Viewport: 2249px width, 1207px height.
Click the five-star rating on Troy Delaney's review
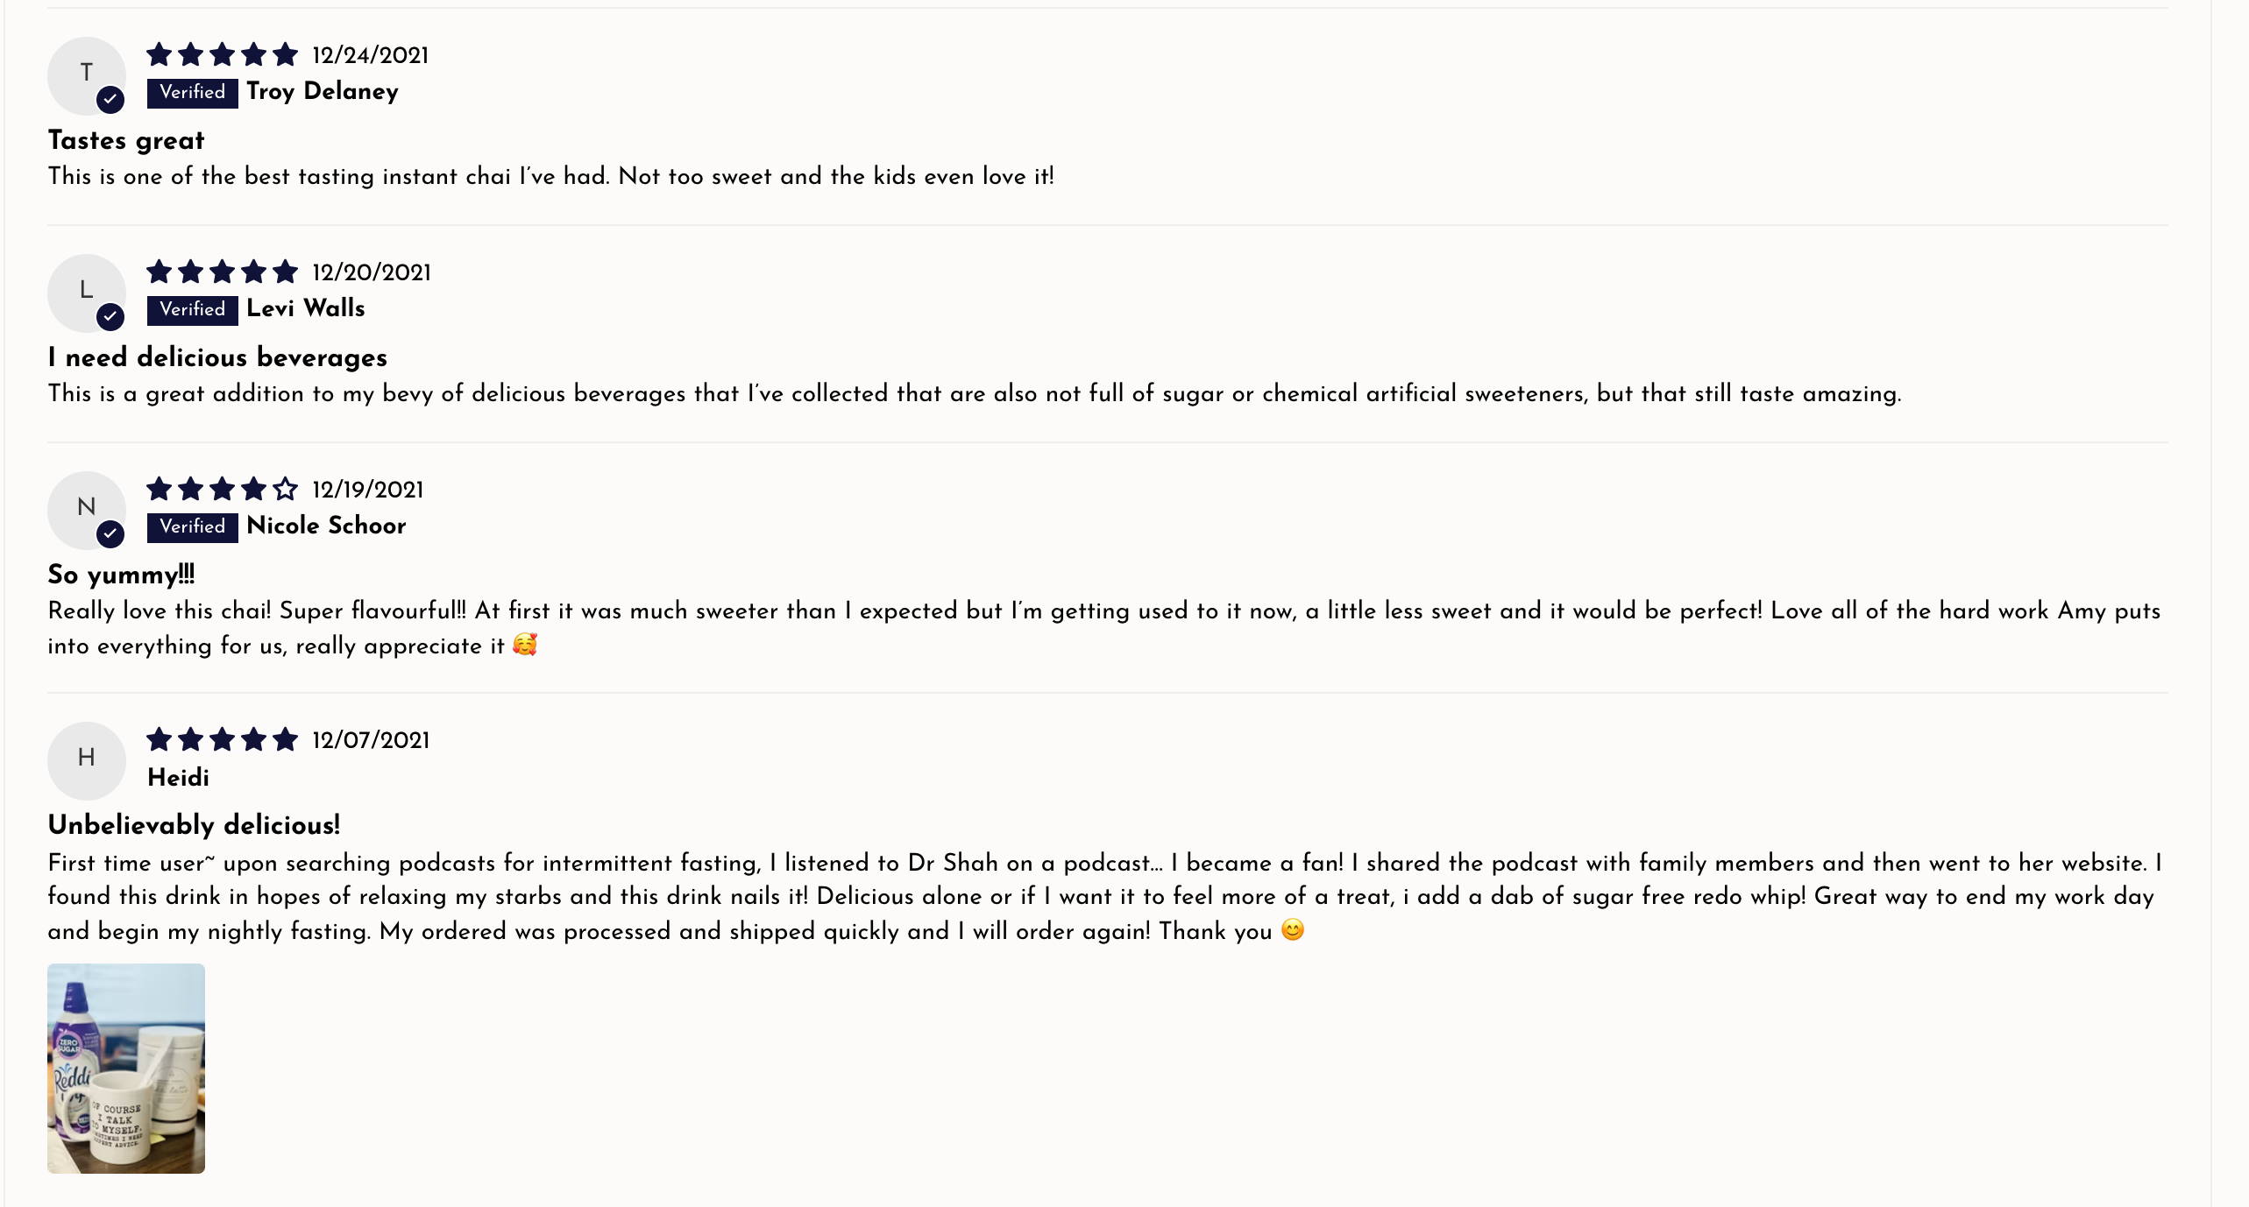coord(223,55)
